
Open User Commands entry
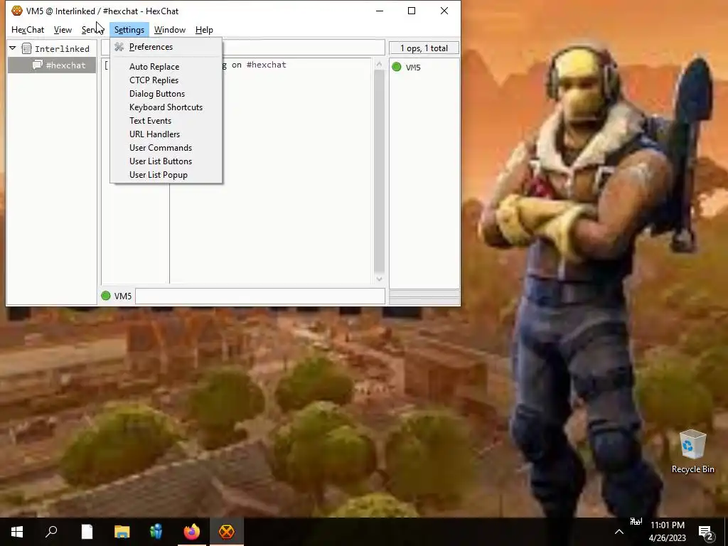click(x=160, y=148)
